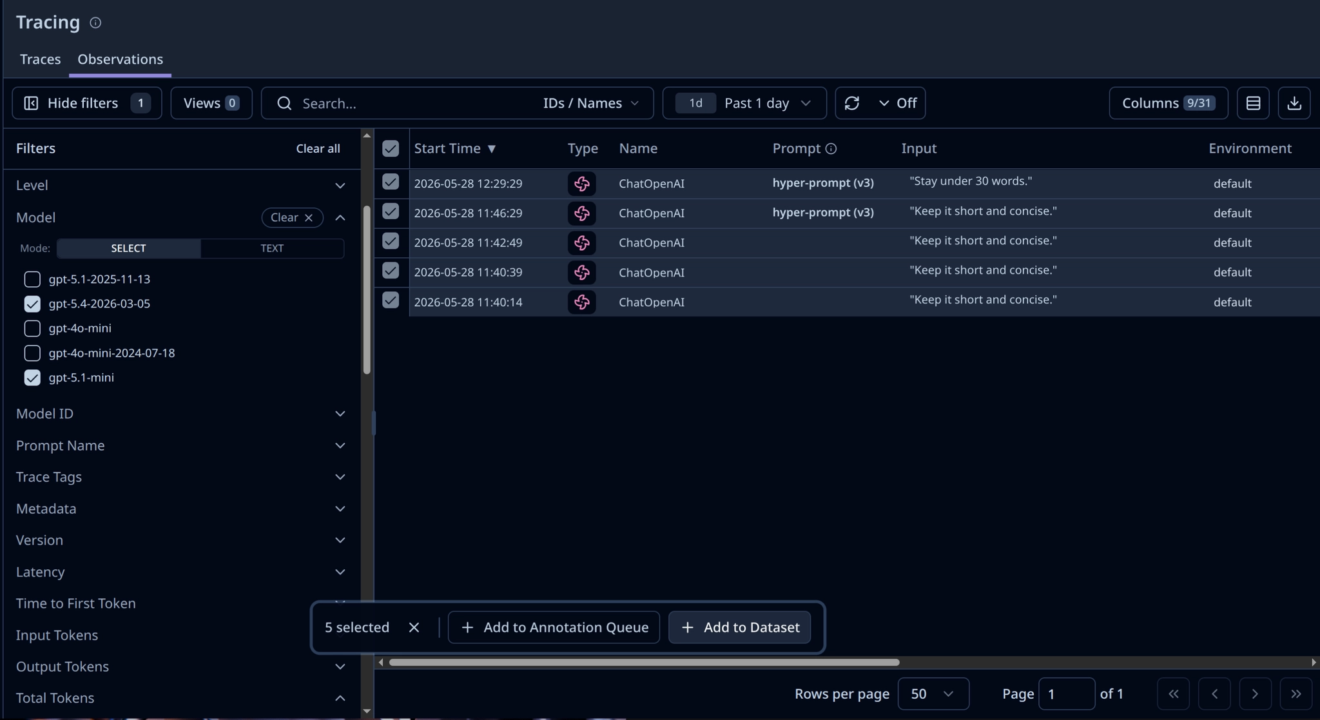The height and width of the screenshot is (720, 1320).
Task: Open IDs / Names search dropdown
Action: pyautogui.click(x=591, y=103)
